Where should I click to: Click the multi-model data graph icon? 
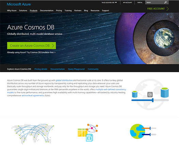click(88, 132)
